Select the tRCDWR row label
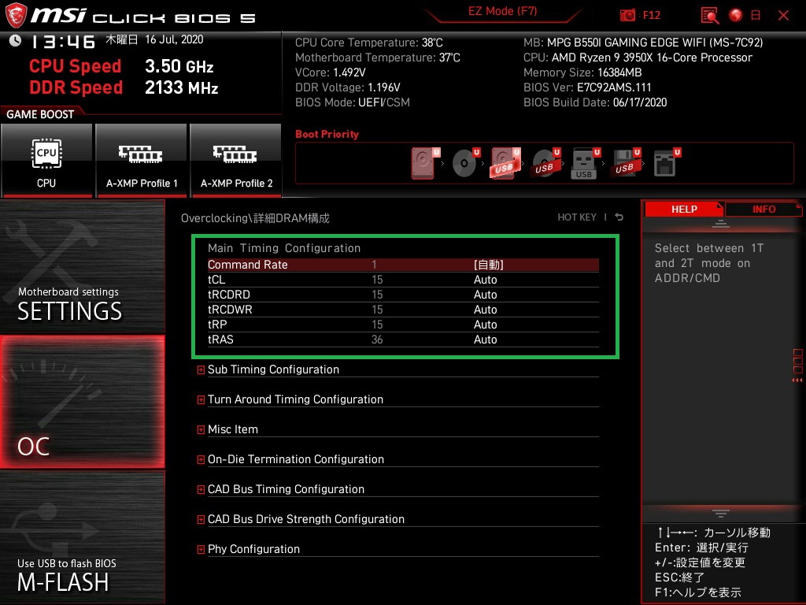The image size is (806, 605). (230, 309)
